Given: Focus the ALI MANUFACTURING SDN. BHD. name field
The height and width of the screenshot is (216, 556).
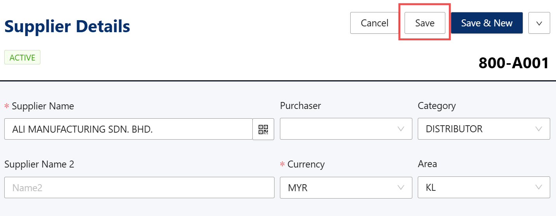Looking at the screenshot, I should (x=128, y=129).
